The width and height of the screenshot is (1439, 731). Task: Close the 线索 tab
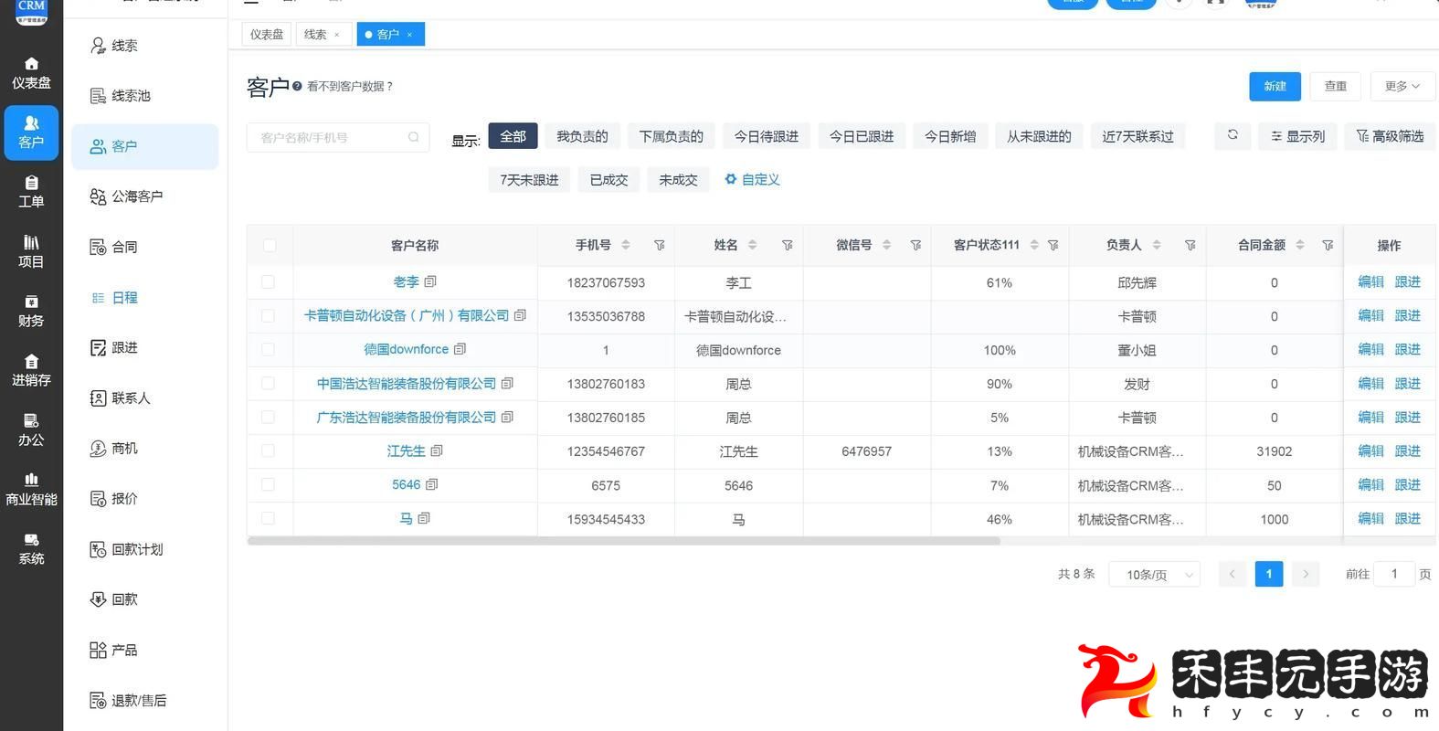(x=337, y=35)
